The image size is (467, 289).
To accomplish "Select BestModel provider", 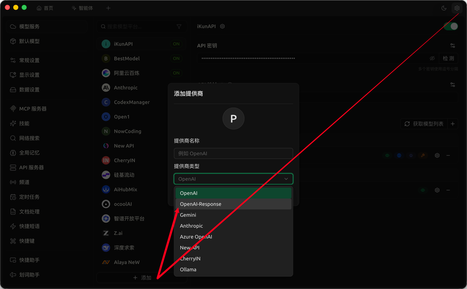I will tap(142, 59).
